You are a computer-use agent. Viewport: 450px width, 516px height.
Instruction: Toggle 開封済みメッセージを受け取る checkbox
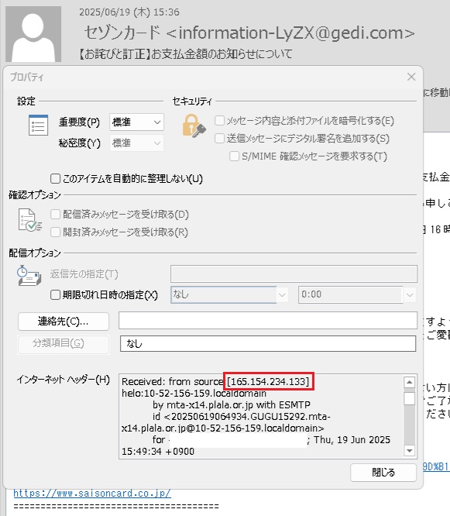click(55, 232)
